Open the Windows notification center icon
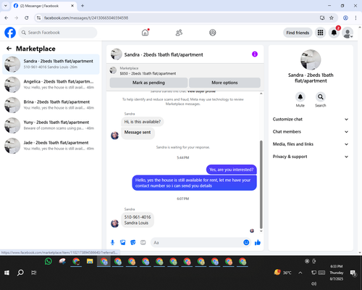Screen dimensions: 362x290 click(x=353, y=273)
